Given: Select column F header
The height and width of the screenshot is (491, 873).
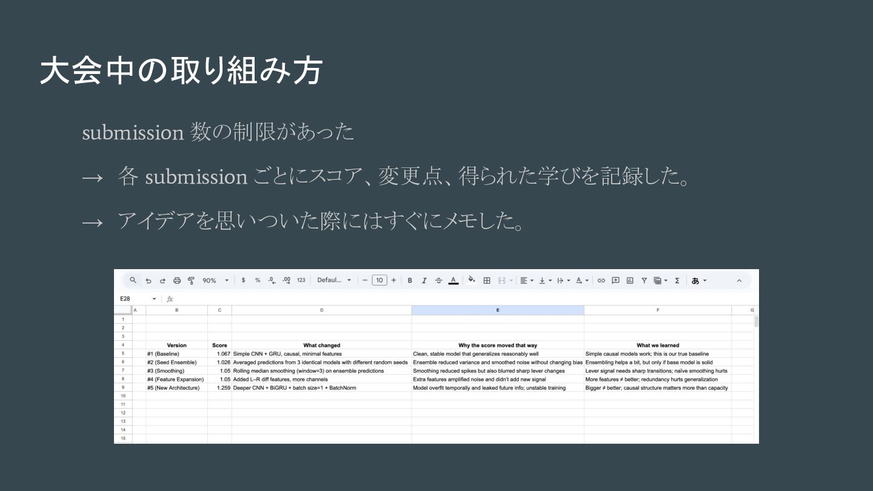Looking at the screenshot, I should 658,310.
